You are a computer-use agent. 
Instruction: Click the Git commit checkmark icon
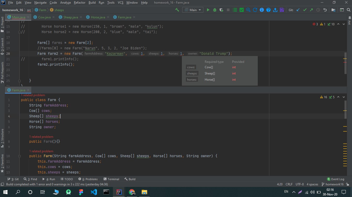305,10
